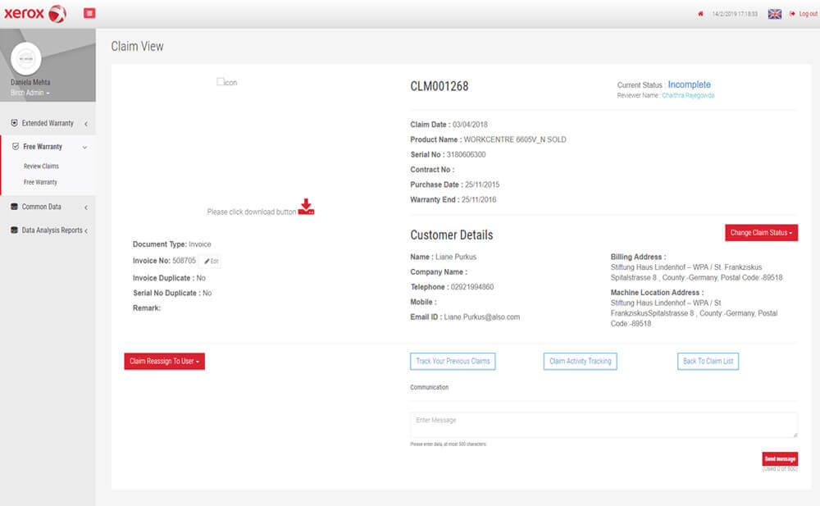Image resolution: width=820 pixels, height=506 pixels.
Task: Click serial number 3180606300
Action: click(466, 154)
